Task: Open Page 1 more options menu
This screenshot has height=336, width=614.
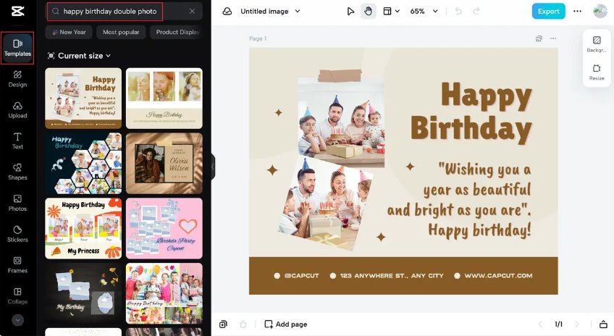Action: (553, 38)
